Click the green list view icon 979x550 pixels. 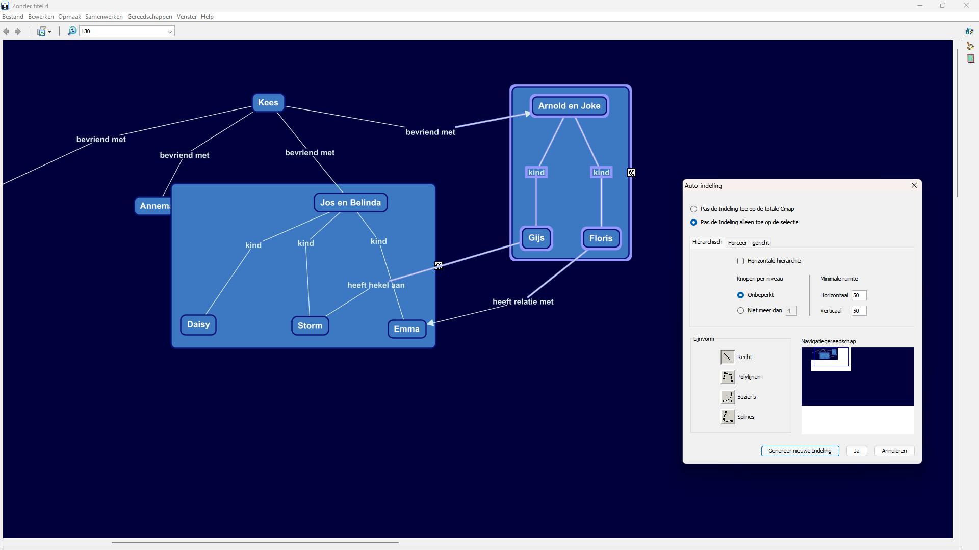click(970, 59)
